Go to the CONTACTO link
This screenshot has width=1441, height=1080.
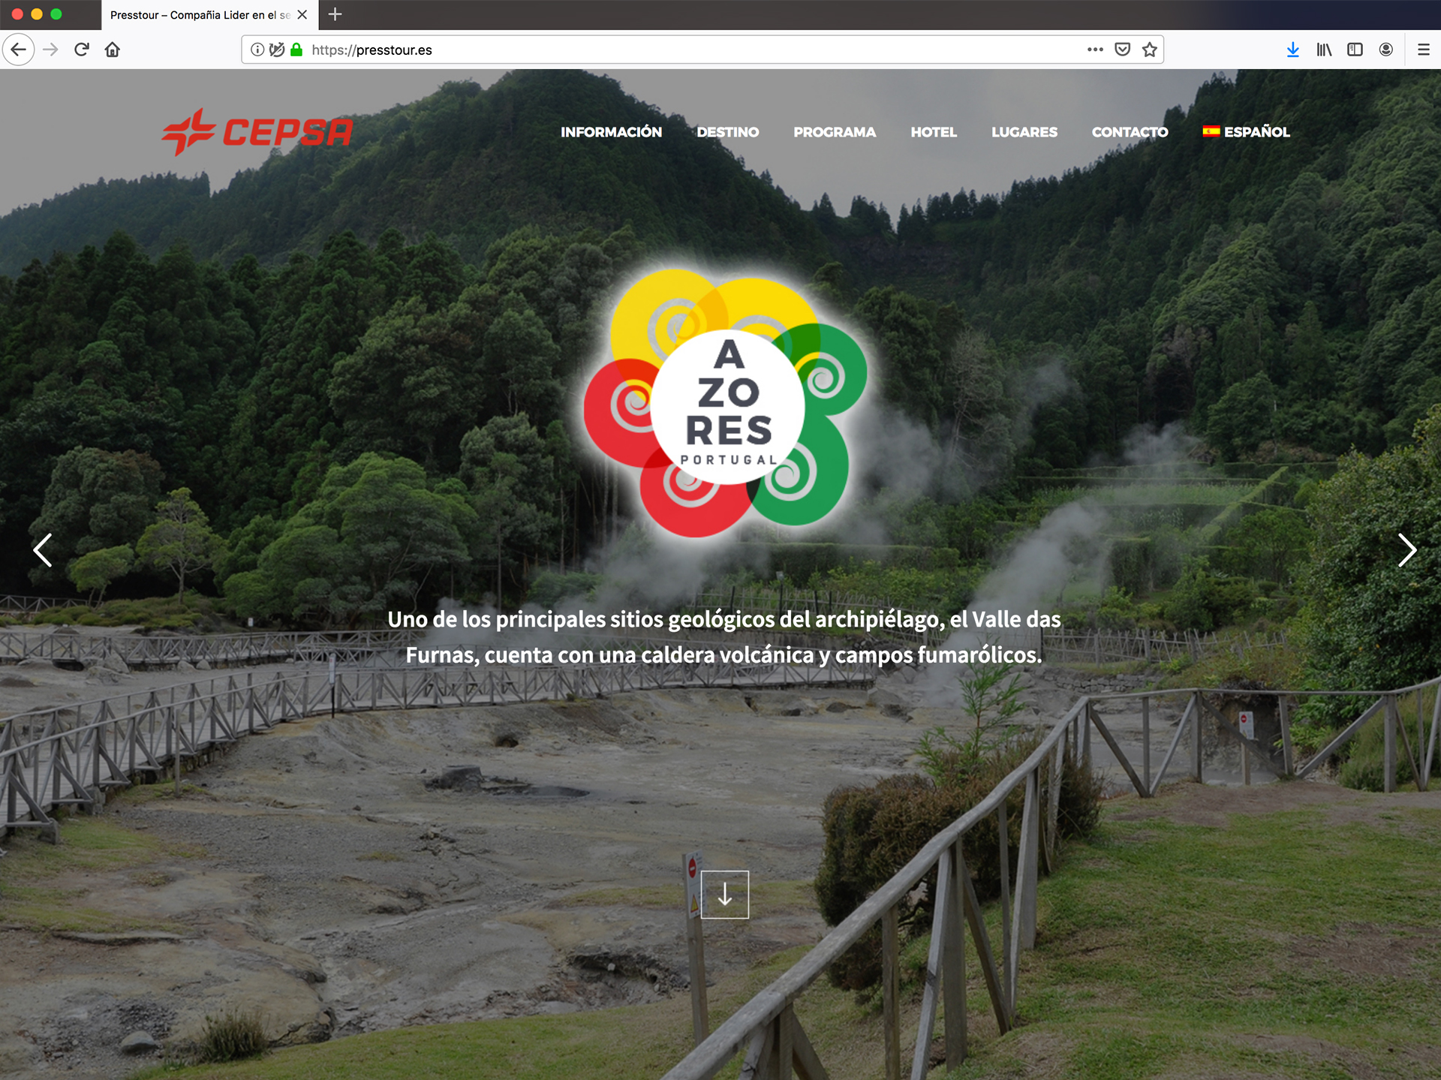click(x=1130, y=132)
